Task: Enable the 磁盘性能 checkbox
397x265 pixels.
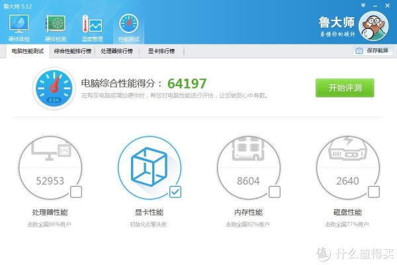Action: [373, 192]
